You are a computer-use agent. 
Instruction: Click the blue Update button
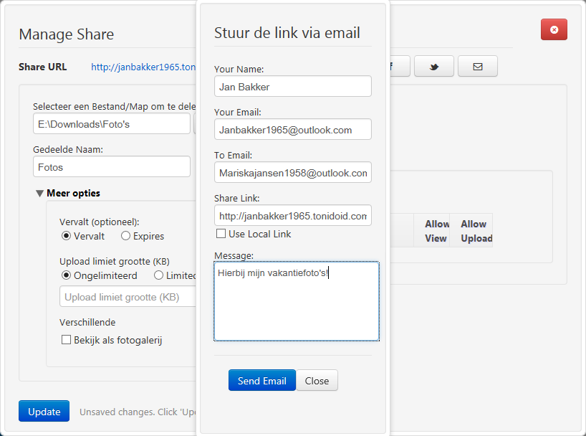click(44, 412)
